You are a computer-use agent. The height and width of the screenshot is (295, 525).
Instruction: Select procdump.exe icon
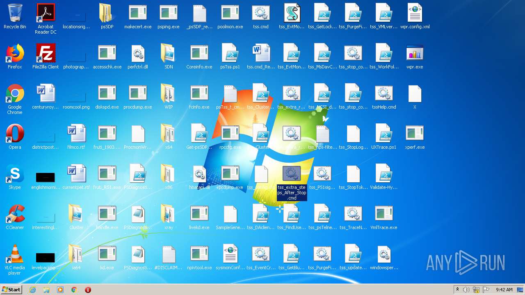click(138, 97)
